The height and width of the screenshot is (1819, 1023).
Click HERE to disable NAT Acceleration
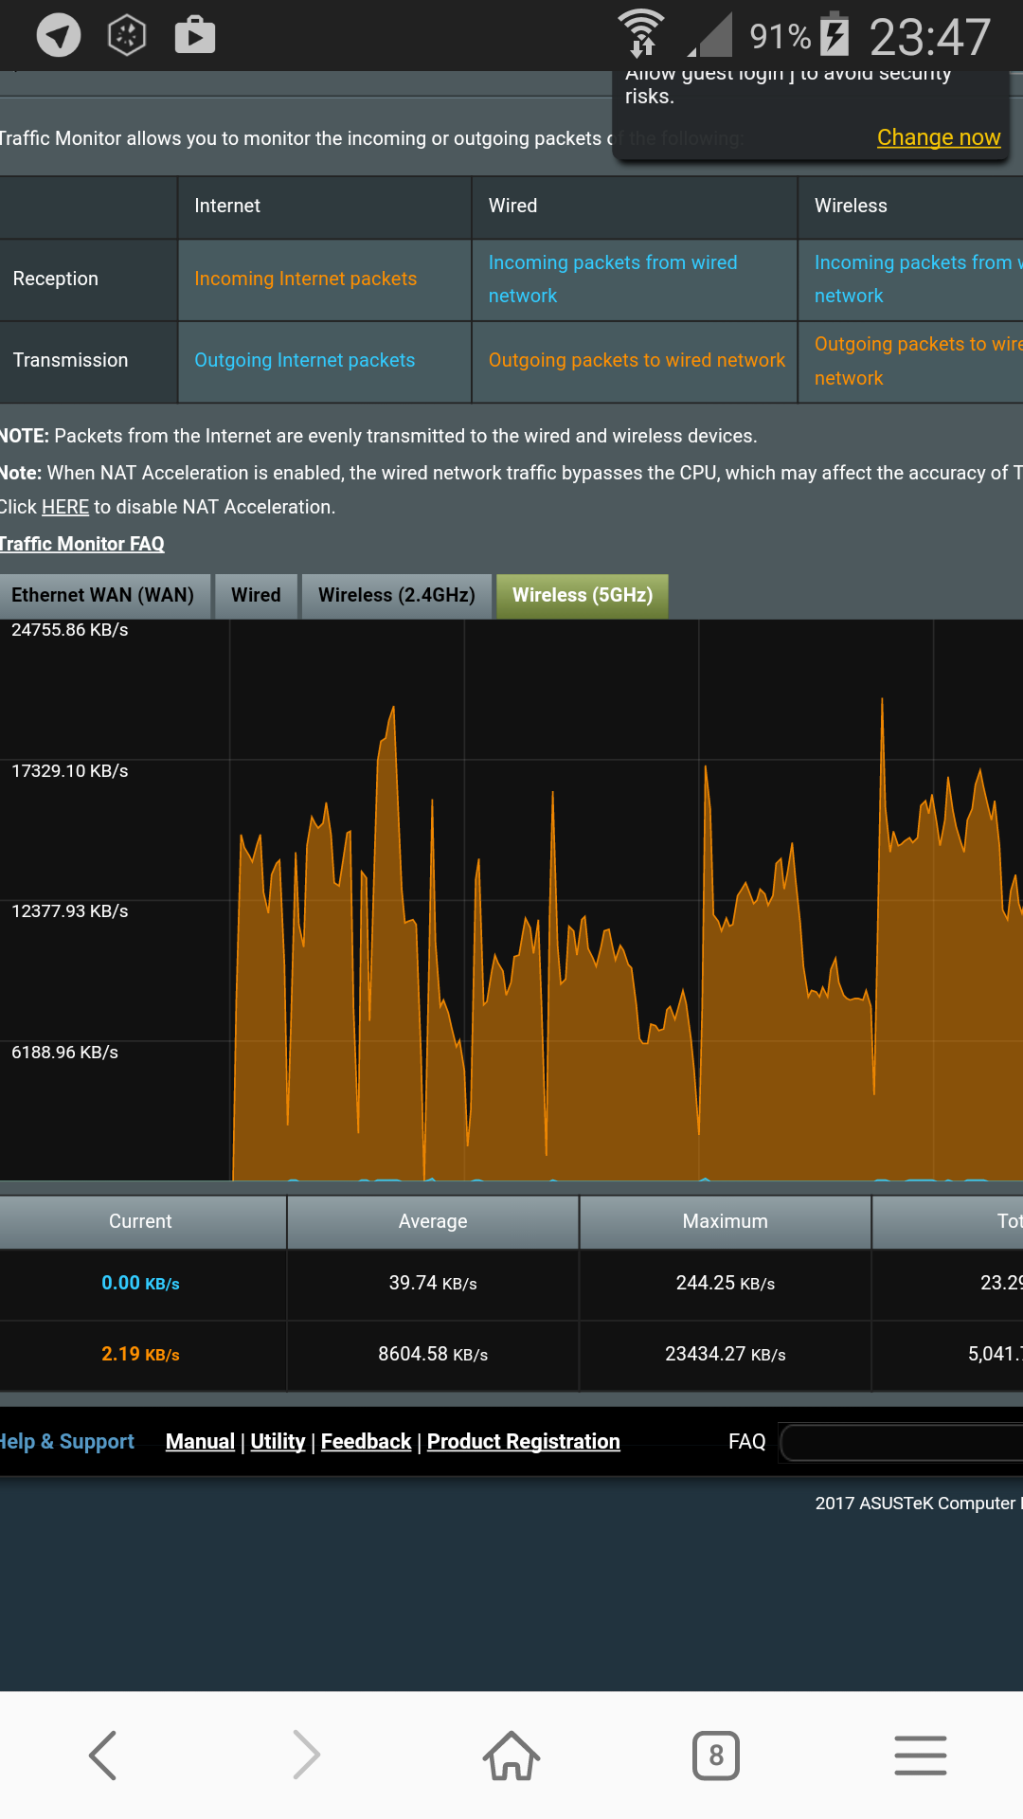pos(65,508)
